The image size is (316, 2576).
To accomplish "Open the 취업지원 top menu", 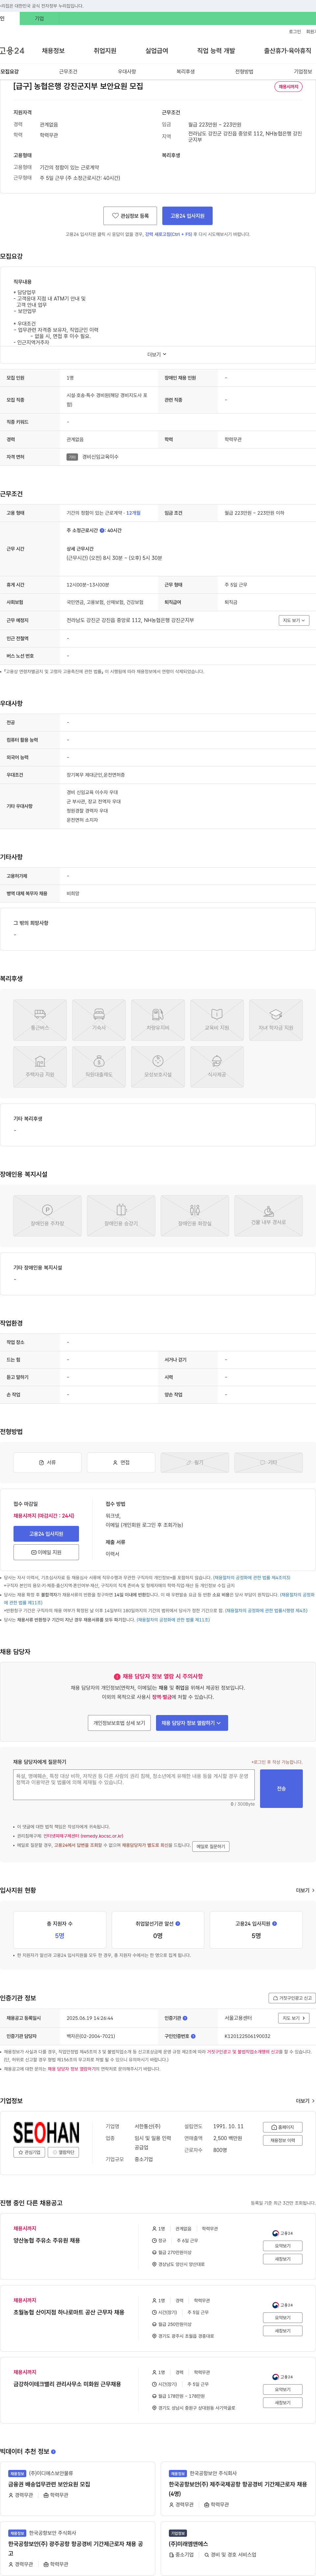I will pyautogui.click(x=105, y=51).
